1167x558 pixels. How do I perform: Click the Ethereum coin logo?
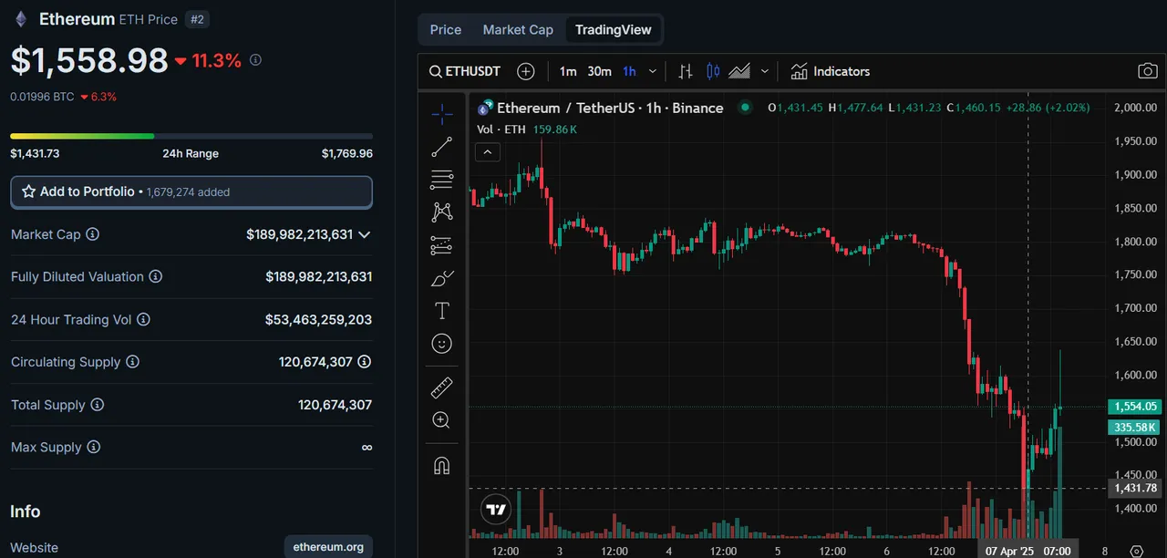[x=20, y=18]
